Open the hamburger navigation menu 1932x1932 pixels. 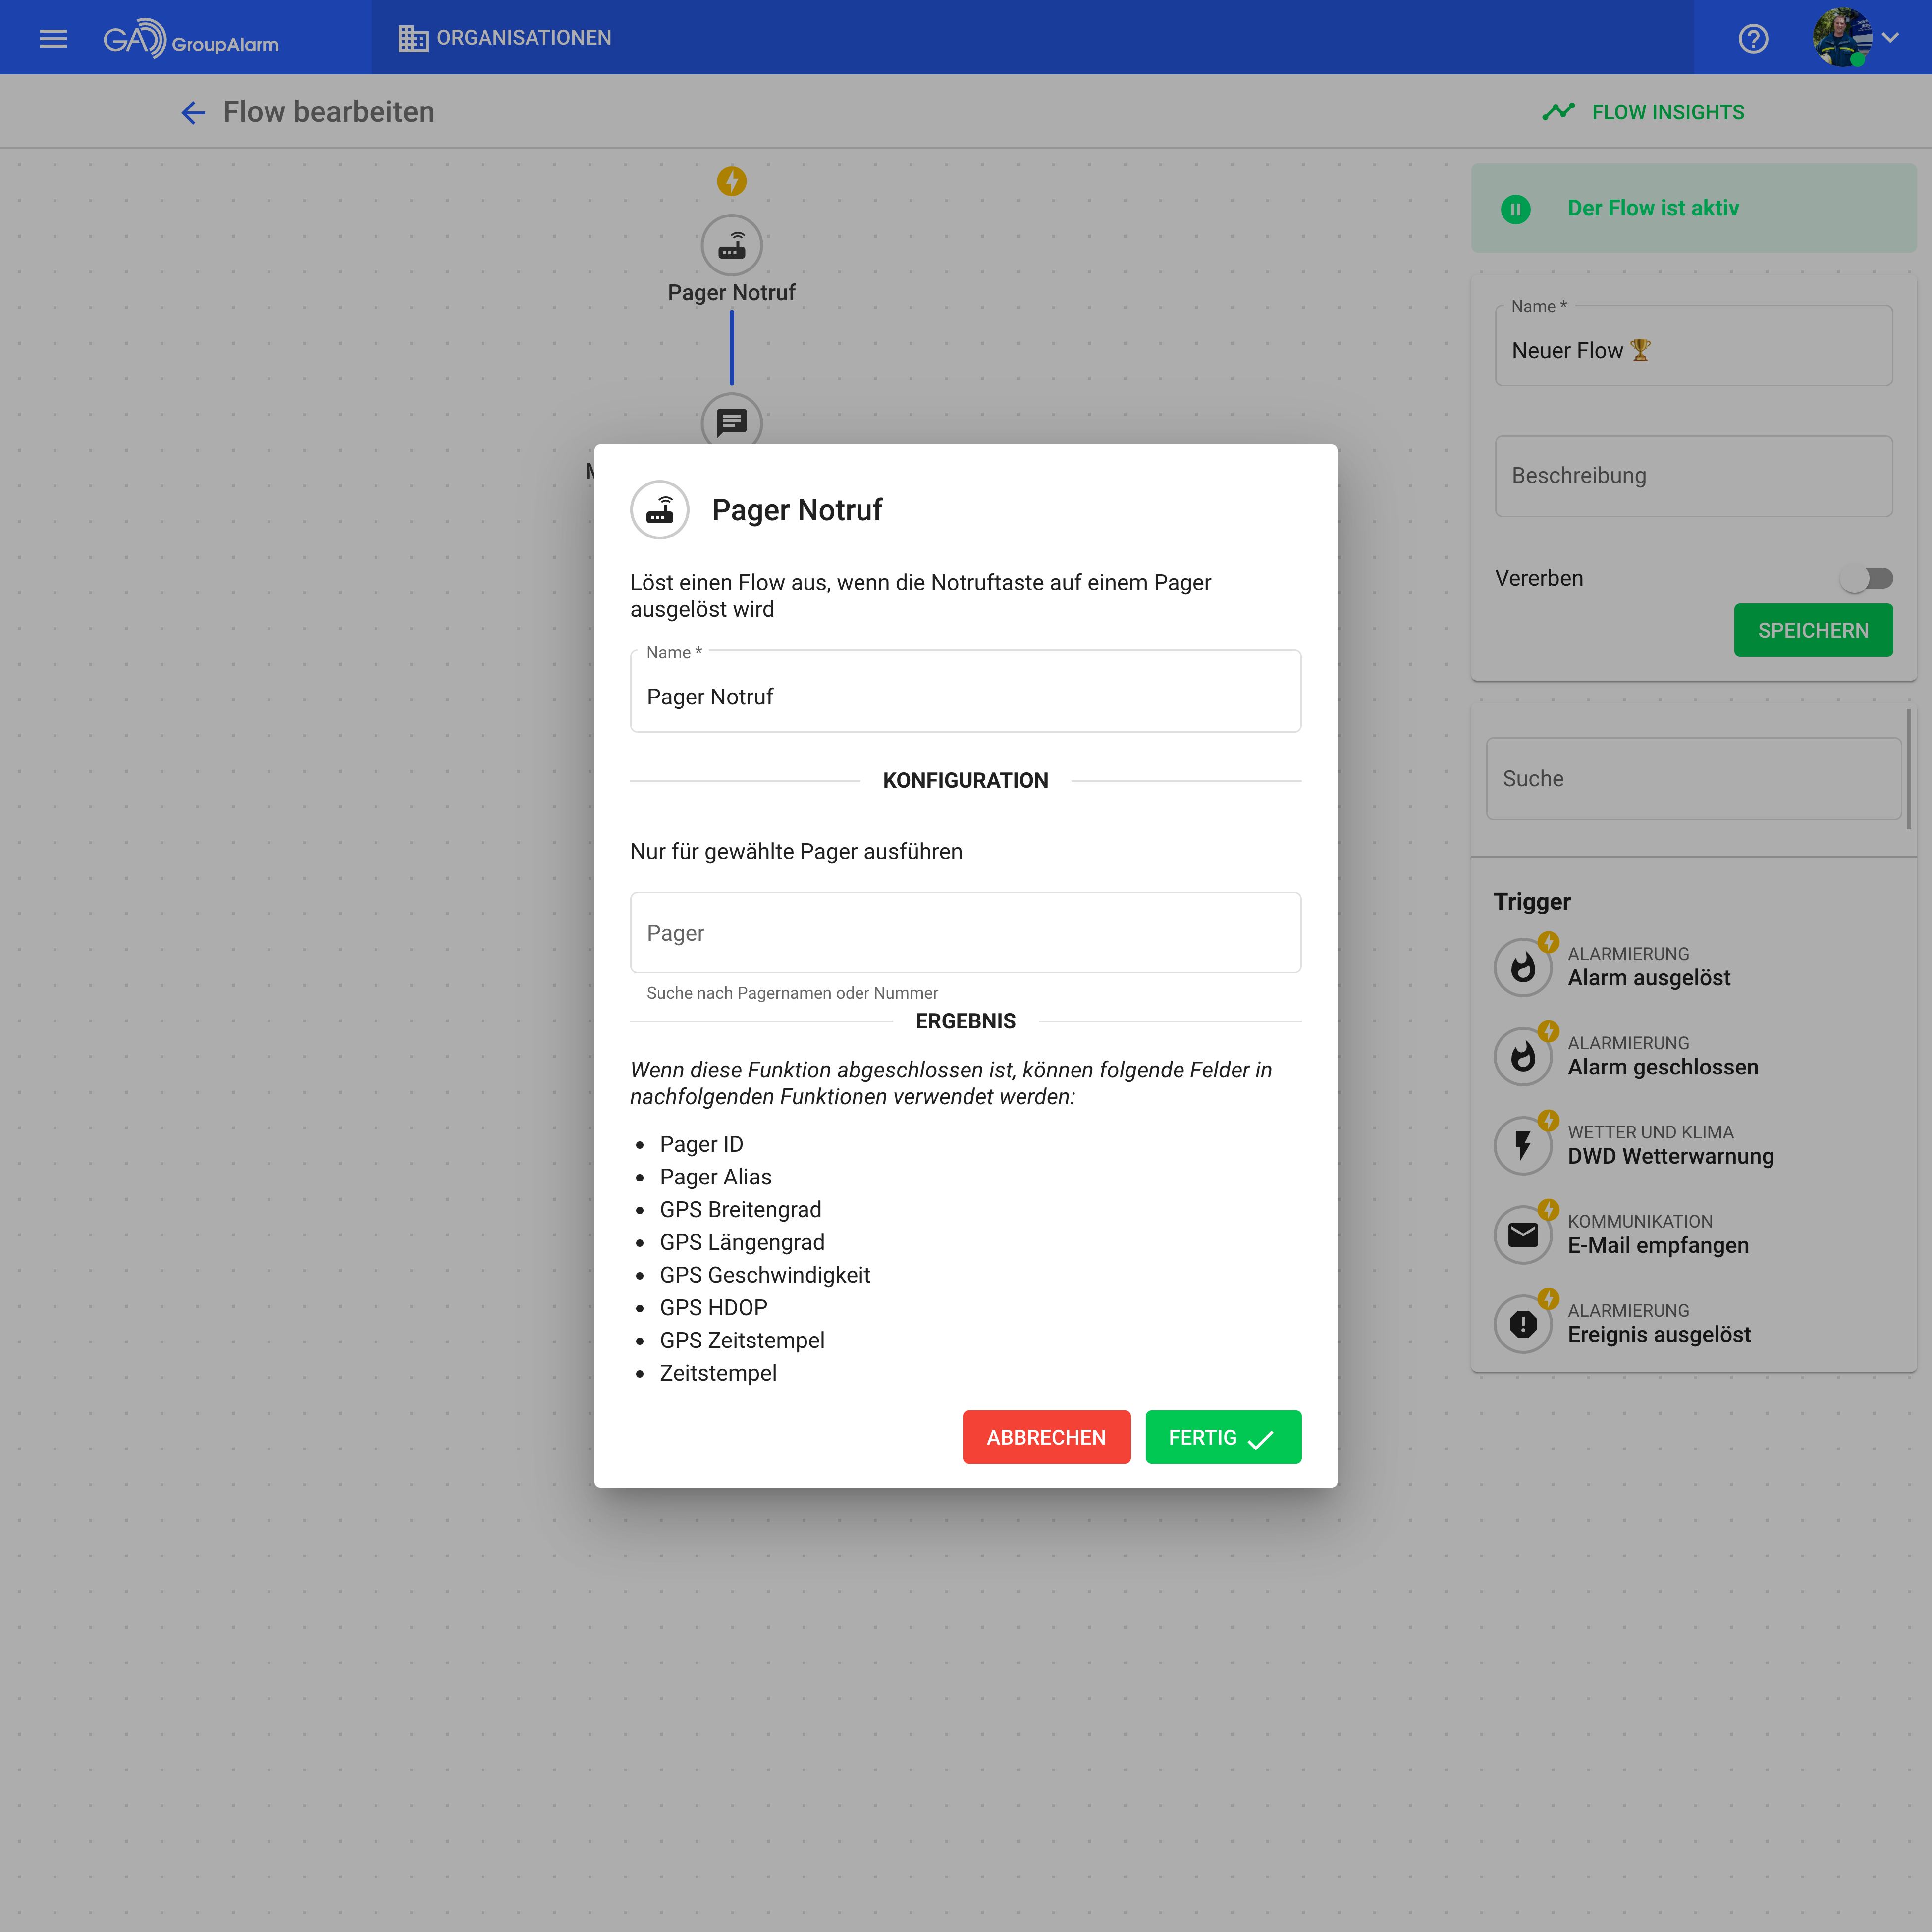coord(53,38)
